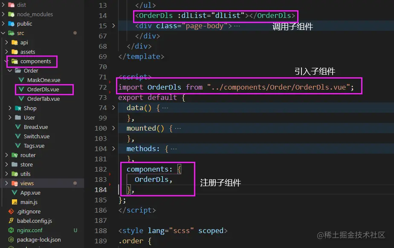Open the Switch.vue file

(37, 136)
